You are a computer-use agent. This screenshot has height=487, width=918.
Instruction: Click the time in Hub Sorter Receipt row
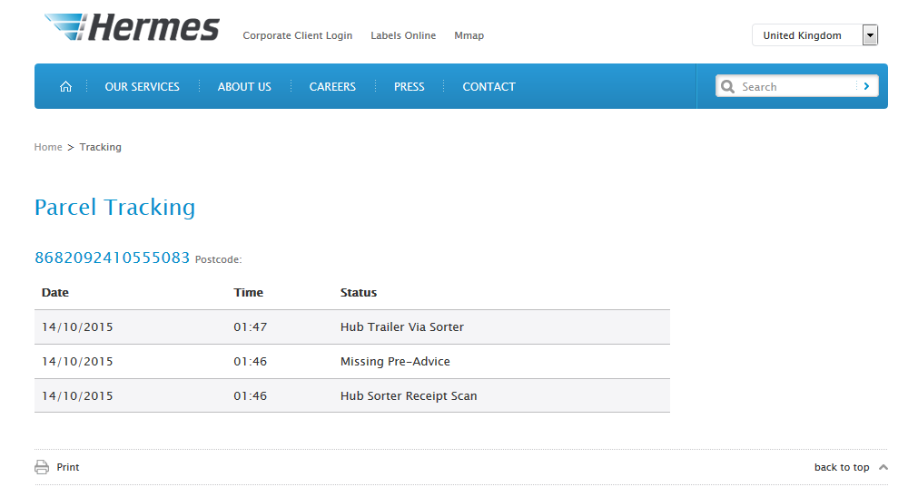(x=250, y=395)
